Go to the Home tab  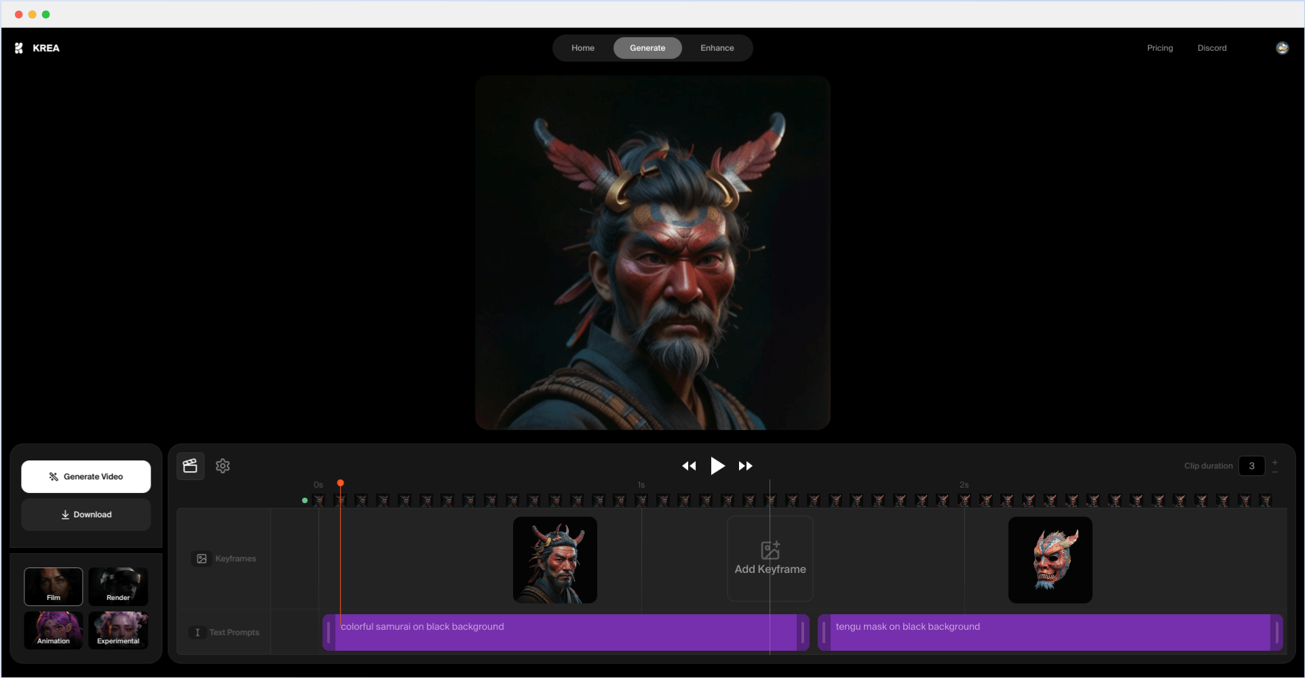(x=582, y=48)
